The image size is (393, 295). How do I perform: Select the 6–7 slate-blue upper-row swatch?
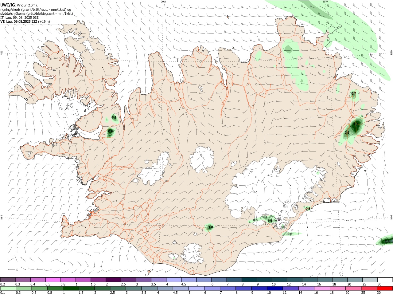coord(219,280)
